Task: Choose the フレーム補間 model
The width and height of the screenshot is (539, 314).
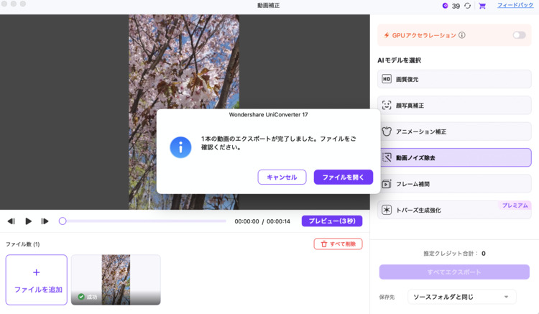Action: click(454, 184)
